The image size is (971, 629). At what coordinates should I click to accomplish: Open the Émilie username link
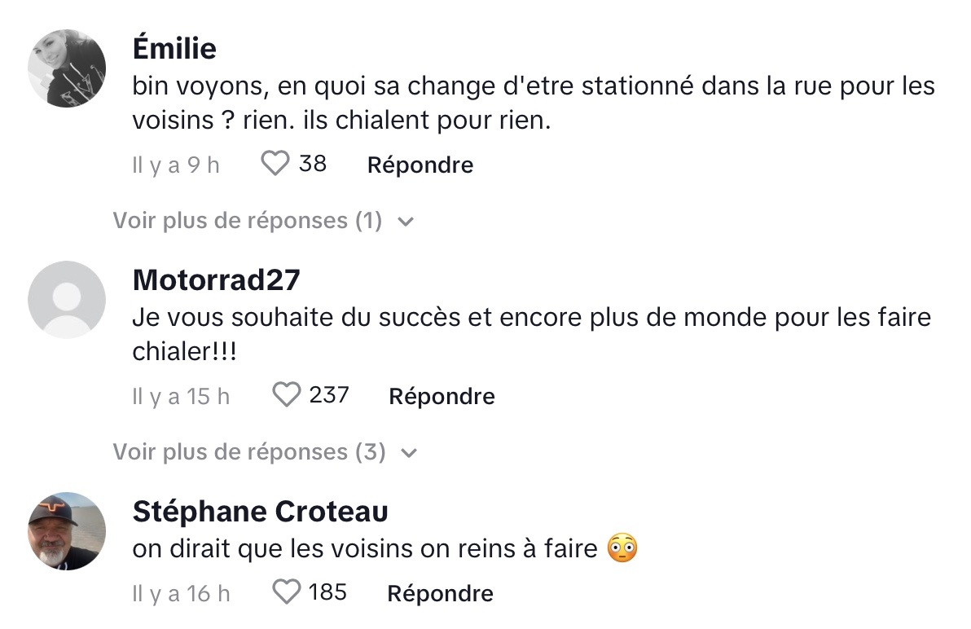pyautogui.click(x=174, y=48)
